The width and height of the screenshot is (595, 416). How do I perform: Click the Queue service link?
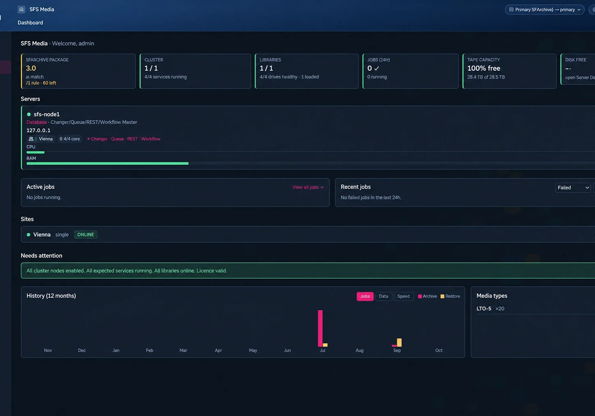tap(117, 139)
